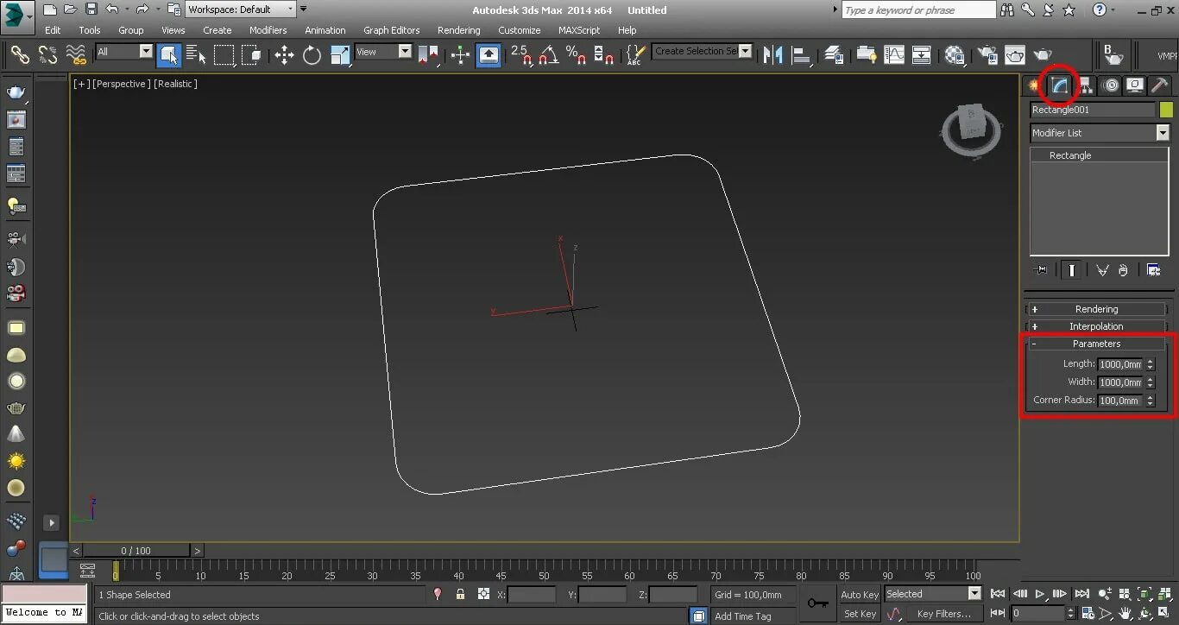Open the MAXScript menu
The width and height of the screenshot is (1179, 625).
579,29
